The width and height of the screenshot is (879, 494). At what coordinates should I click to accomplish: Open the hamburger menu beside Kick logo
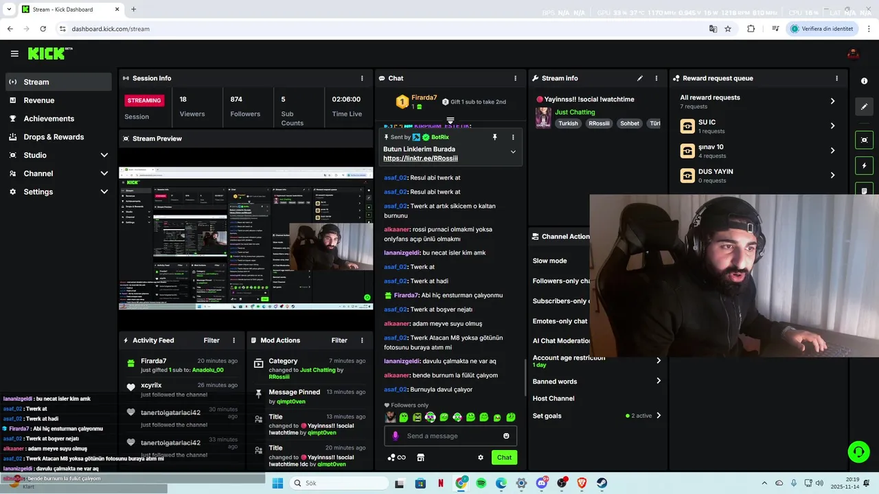[x=14, y=54]
